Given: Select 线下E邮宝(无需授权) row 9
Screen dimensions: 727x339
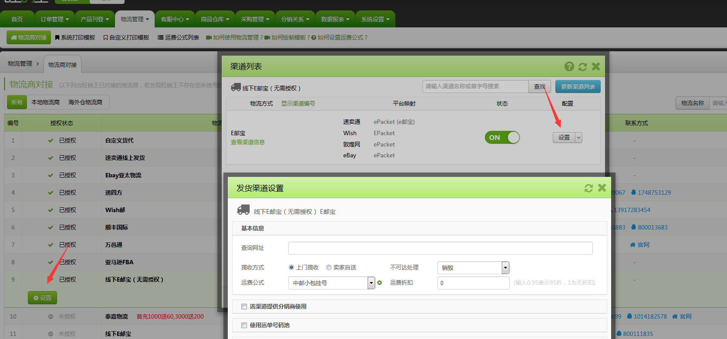Looking at the screenshot, I should (134, 279).
